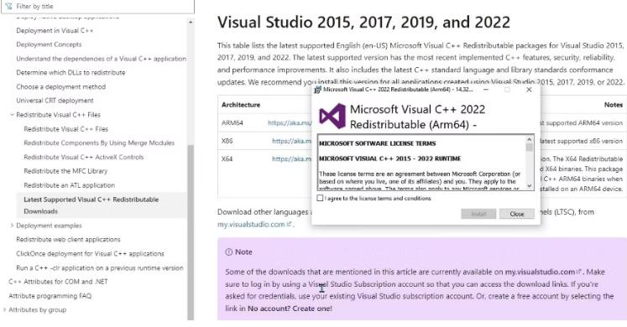The height and width of the screenshot is (327, 627).
Task: Click the X86 architecture cell
Action: (227, 141)
